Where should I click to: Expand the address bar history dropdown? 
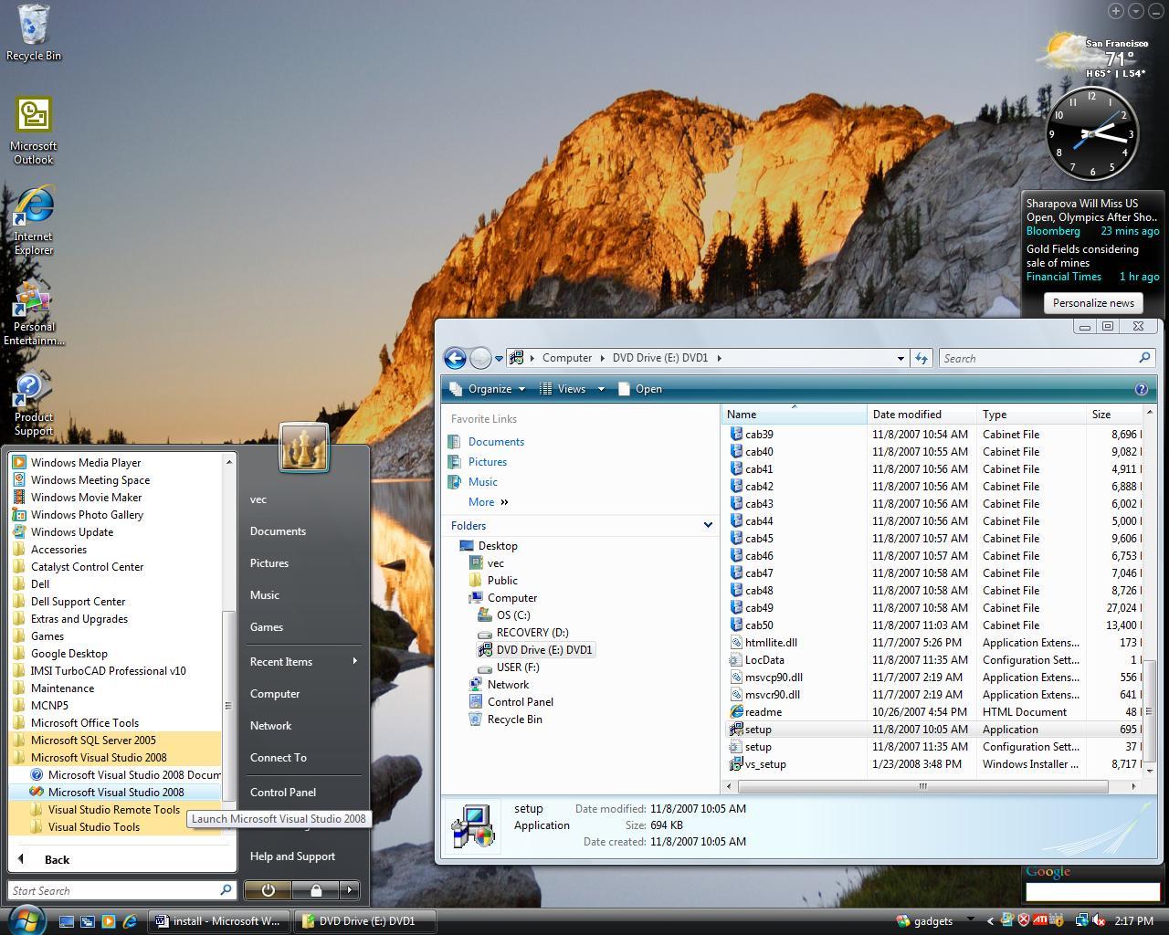(x=900, y=358)
